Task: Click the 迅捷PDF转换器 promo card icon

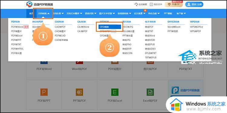Action: (x=175, y=90)
